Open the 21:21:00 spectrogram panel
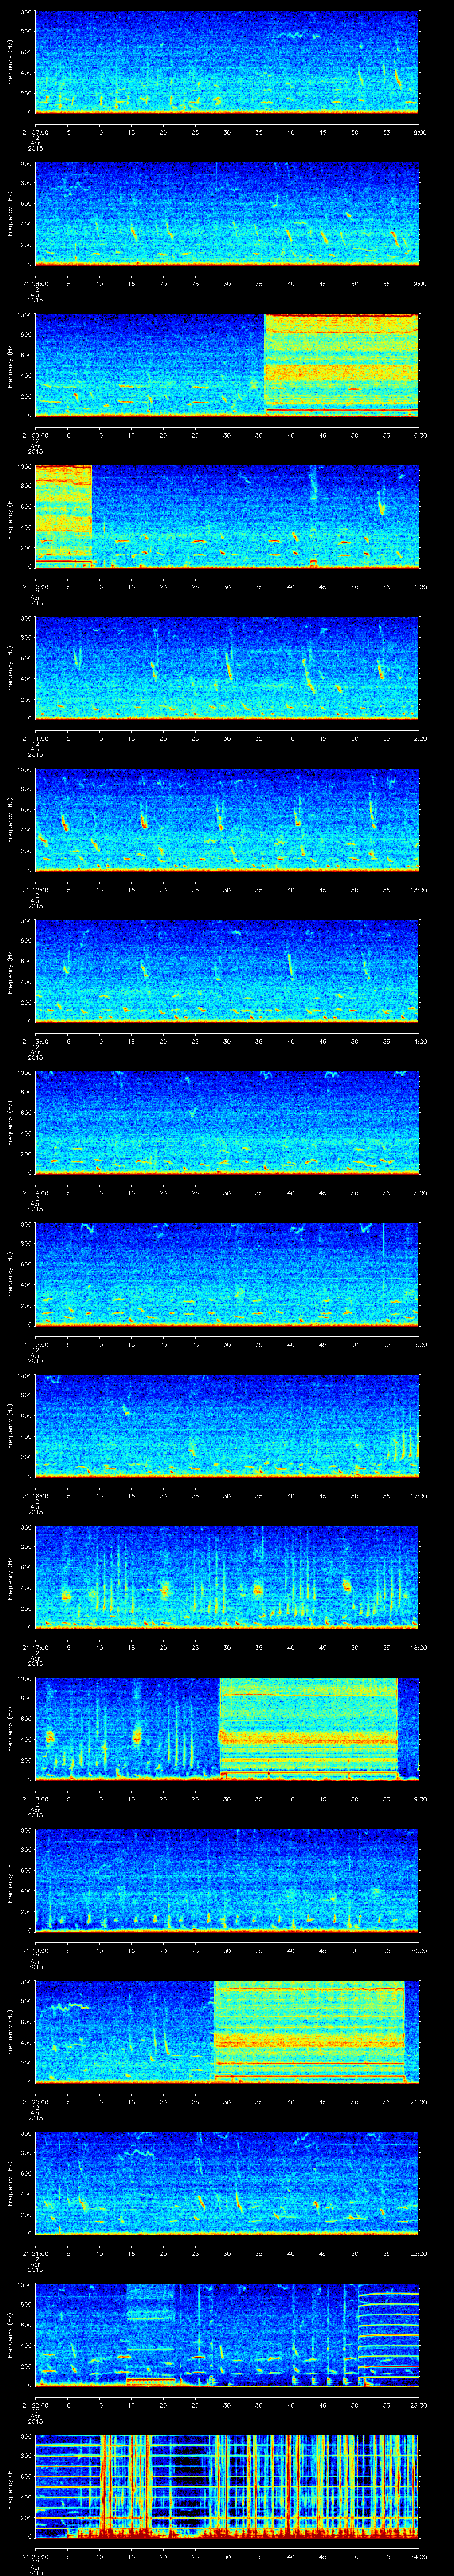454x2576 pixels. click(x=227, y=2182)
